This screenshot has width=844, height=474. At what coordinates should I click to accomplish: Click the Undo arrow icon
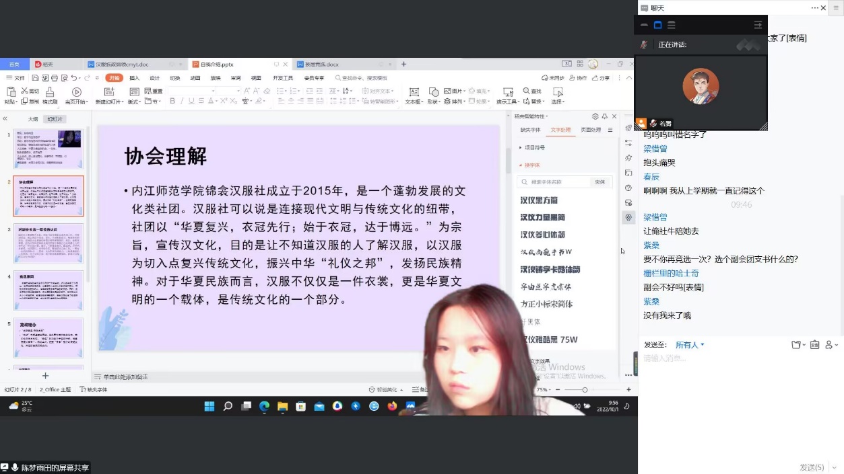coord(74,78)
